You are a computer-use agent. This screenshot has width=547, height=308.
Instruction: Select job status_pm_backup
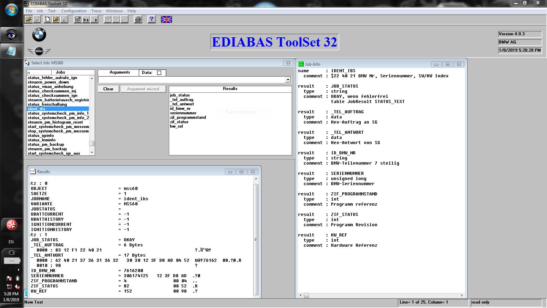[46, 144]
